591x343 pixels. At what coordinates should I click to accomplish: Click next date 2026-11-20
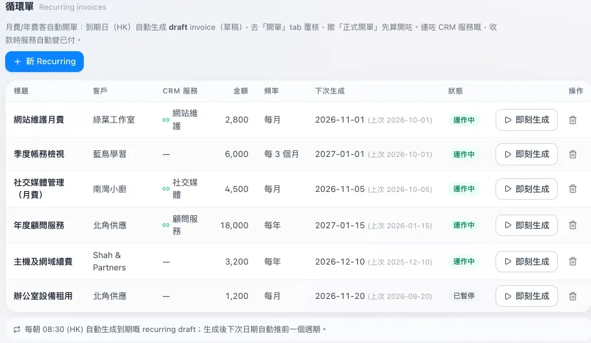pos(340,296)
